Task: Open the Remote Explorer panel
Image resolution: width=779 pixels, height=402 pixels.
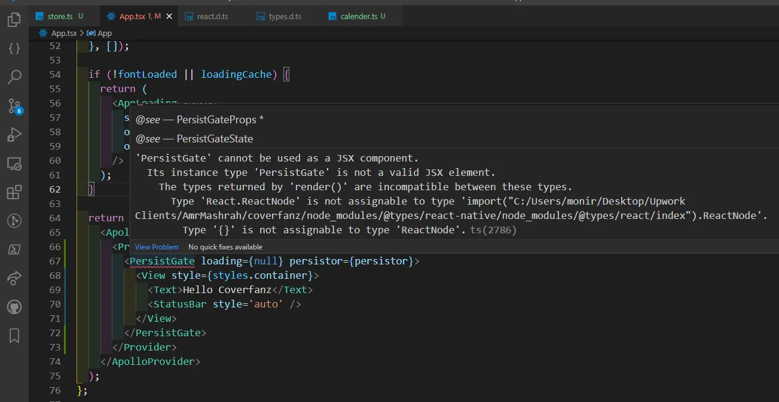Action: point(14,163)
